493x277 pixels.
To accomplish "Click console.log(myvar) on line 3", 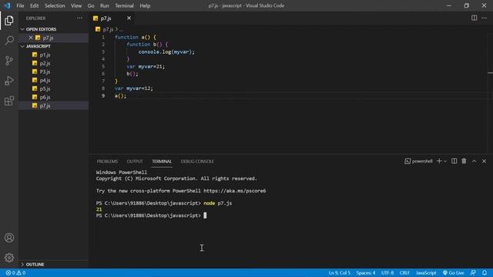I will pos(166,52).
